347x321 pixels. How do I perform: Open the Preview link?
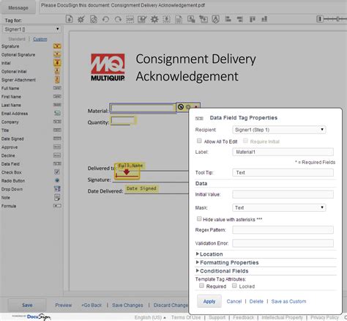pos(64,305)
